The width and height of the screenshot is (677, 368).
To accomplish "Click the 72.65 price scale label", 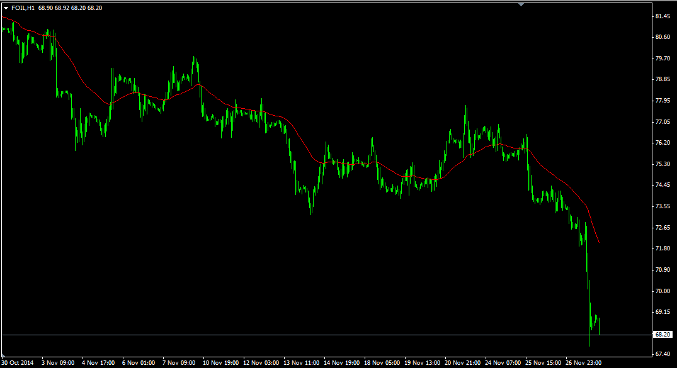I will (663, 228).
